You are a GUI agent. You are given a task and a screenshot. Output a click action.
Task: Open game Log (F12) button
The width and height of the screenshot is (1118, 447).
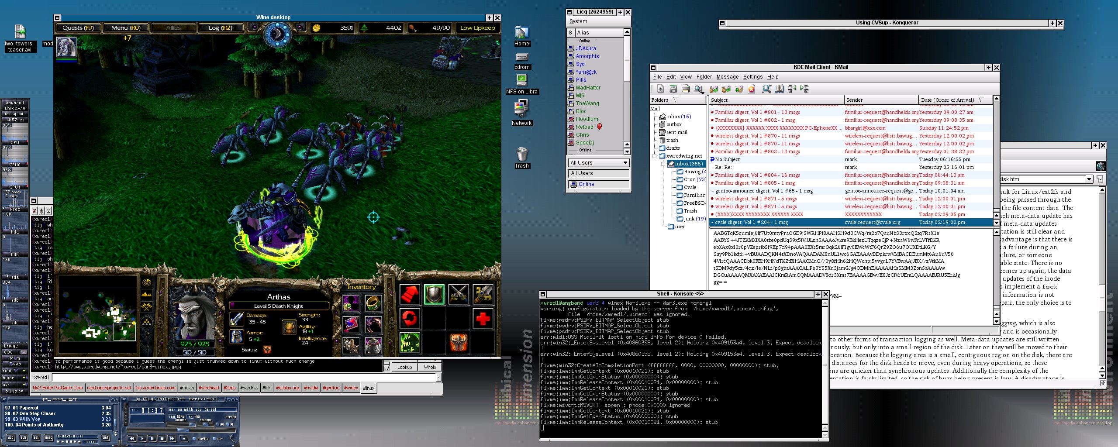221,28
